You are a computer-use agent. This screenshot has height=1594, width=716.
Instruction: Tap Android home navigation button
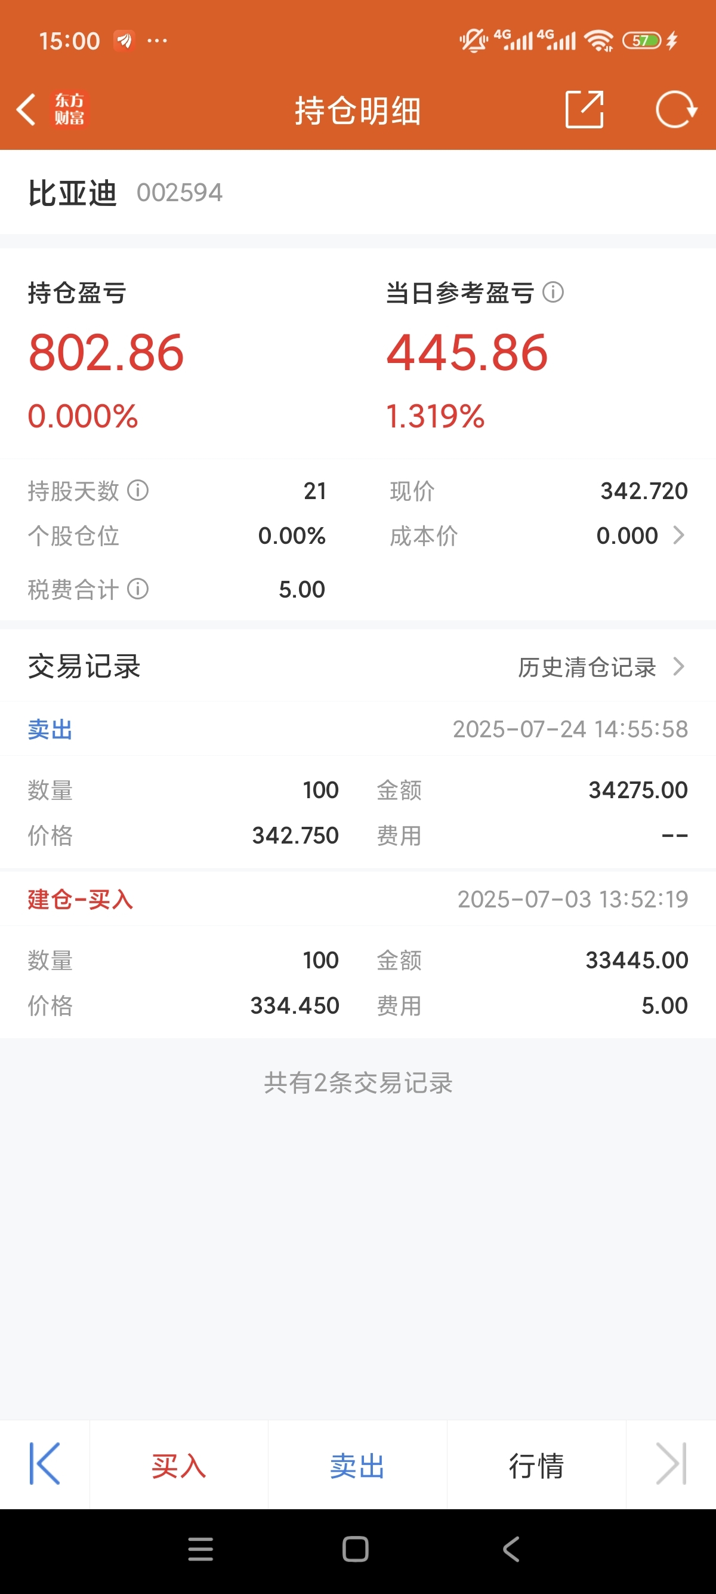click(x=356, y=1549)
